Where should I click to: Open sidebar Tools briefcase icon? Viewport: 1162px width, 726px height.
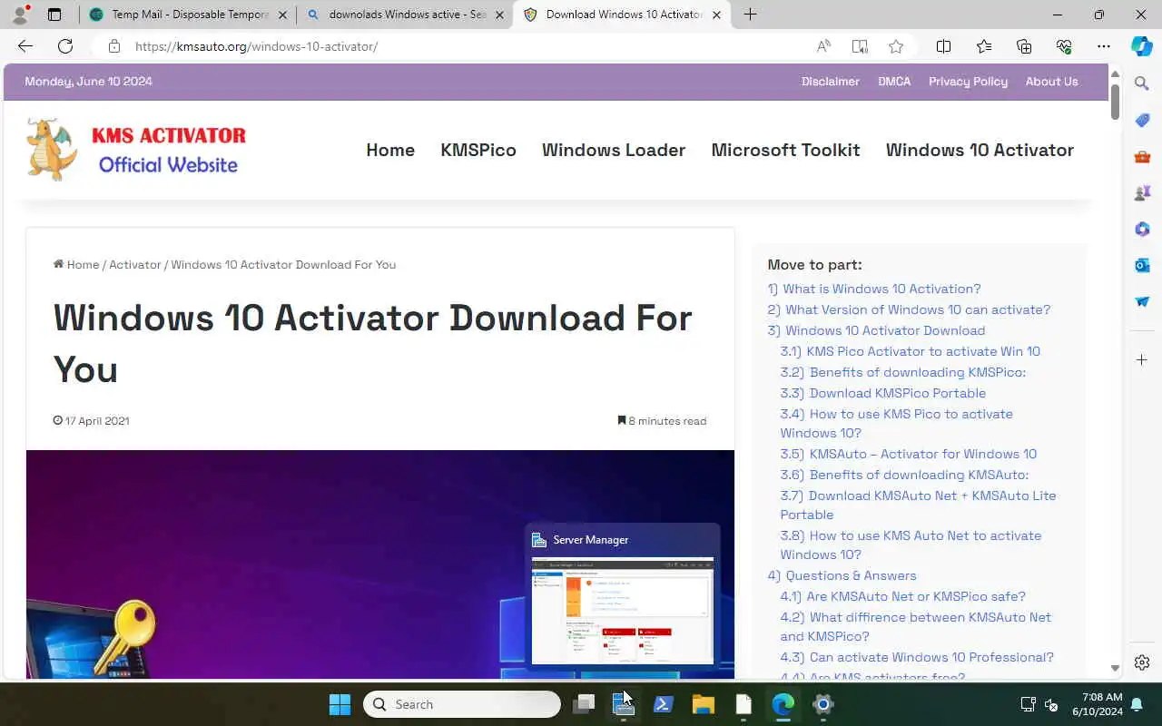click(1142, 156)
